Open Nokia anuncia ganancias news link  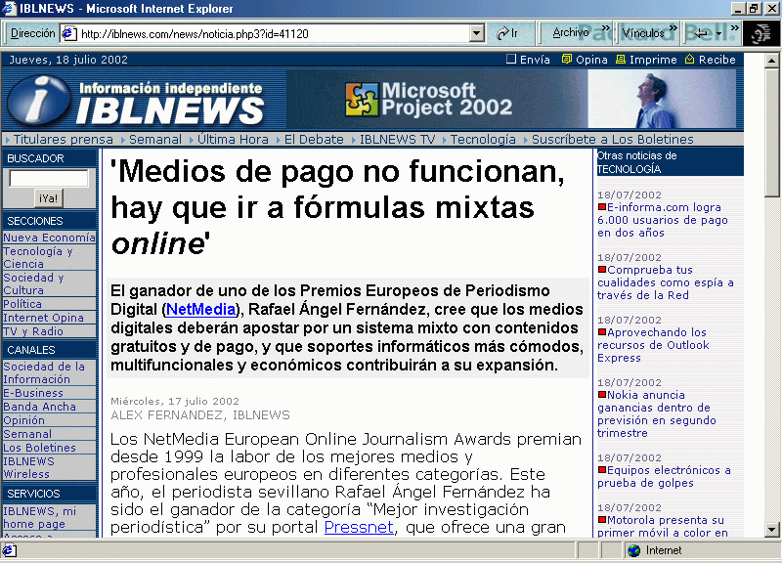pyautogui.click(x=657, y=413)
